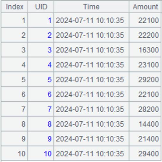Open UID link 5
The height and width of the screenshot is (162, 162).
pos(49,80)
